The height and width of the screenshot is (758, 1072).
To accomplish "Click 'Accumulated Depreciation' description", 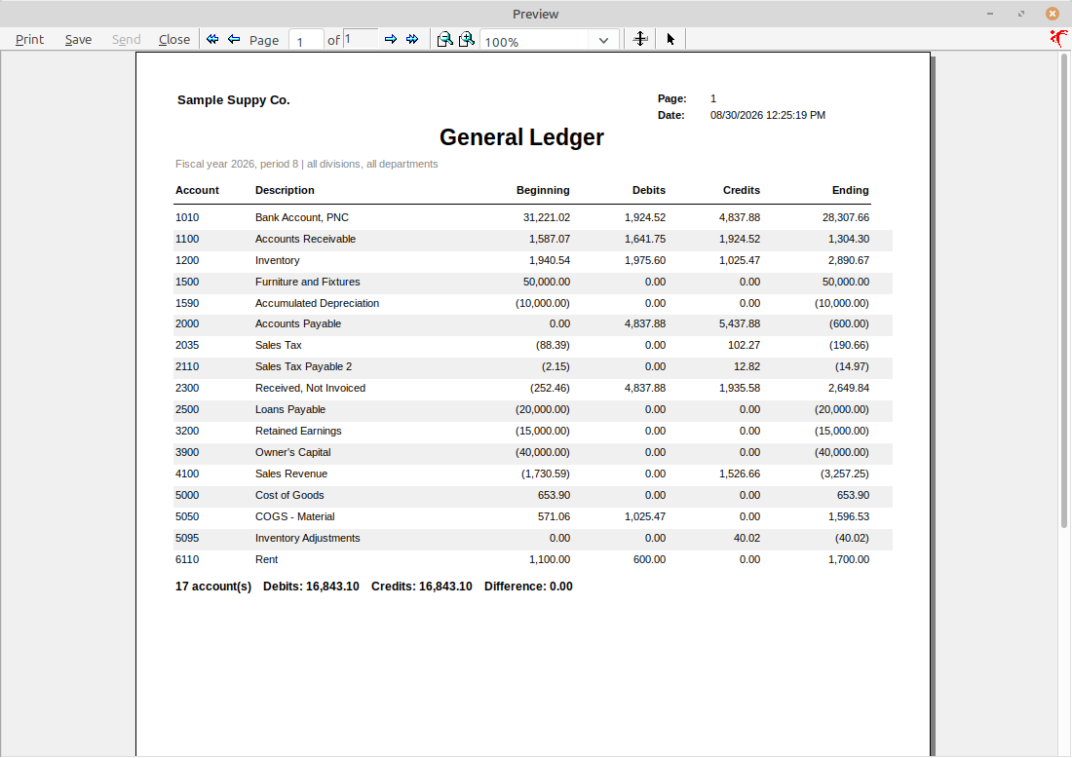I will [x=317, y=303].
